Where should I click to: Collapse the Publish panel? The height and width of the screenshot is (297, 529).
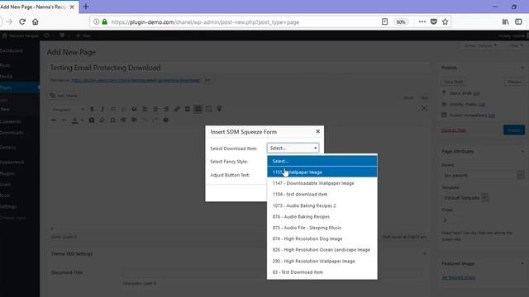[x=522, y=68]
